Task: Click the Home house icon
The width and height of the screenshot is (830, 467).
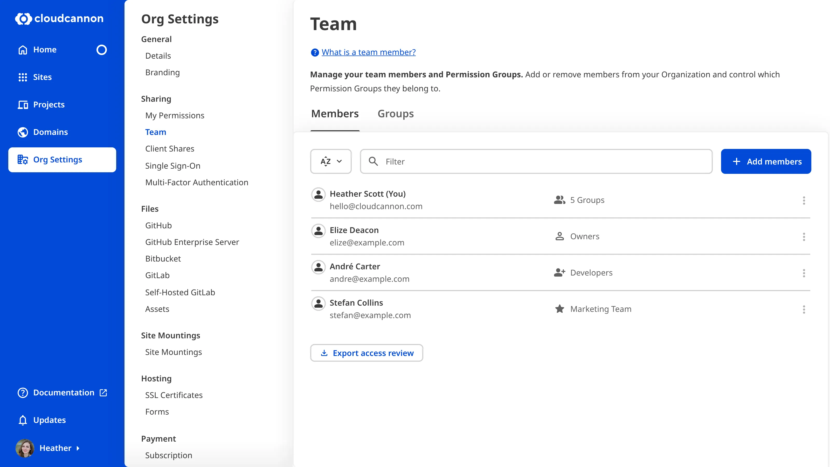Action: [23, 50]
